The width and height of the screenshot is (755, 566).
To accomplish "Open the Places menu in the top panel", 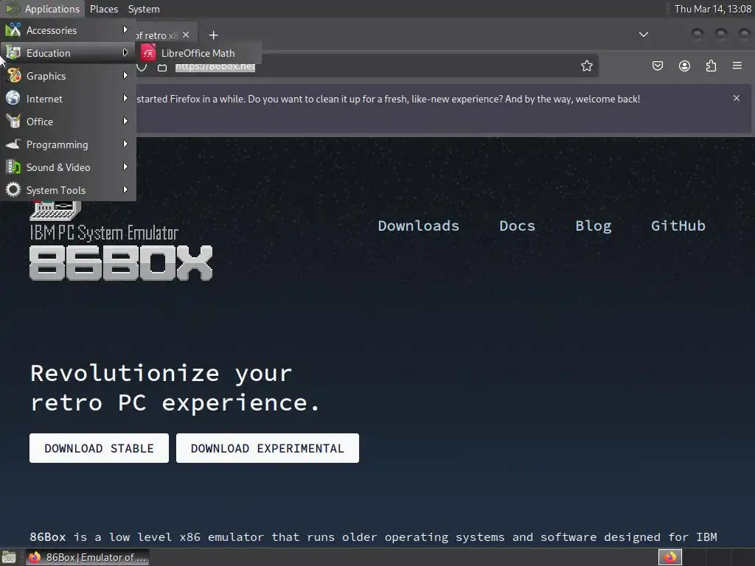I will (103, 9).
